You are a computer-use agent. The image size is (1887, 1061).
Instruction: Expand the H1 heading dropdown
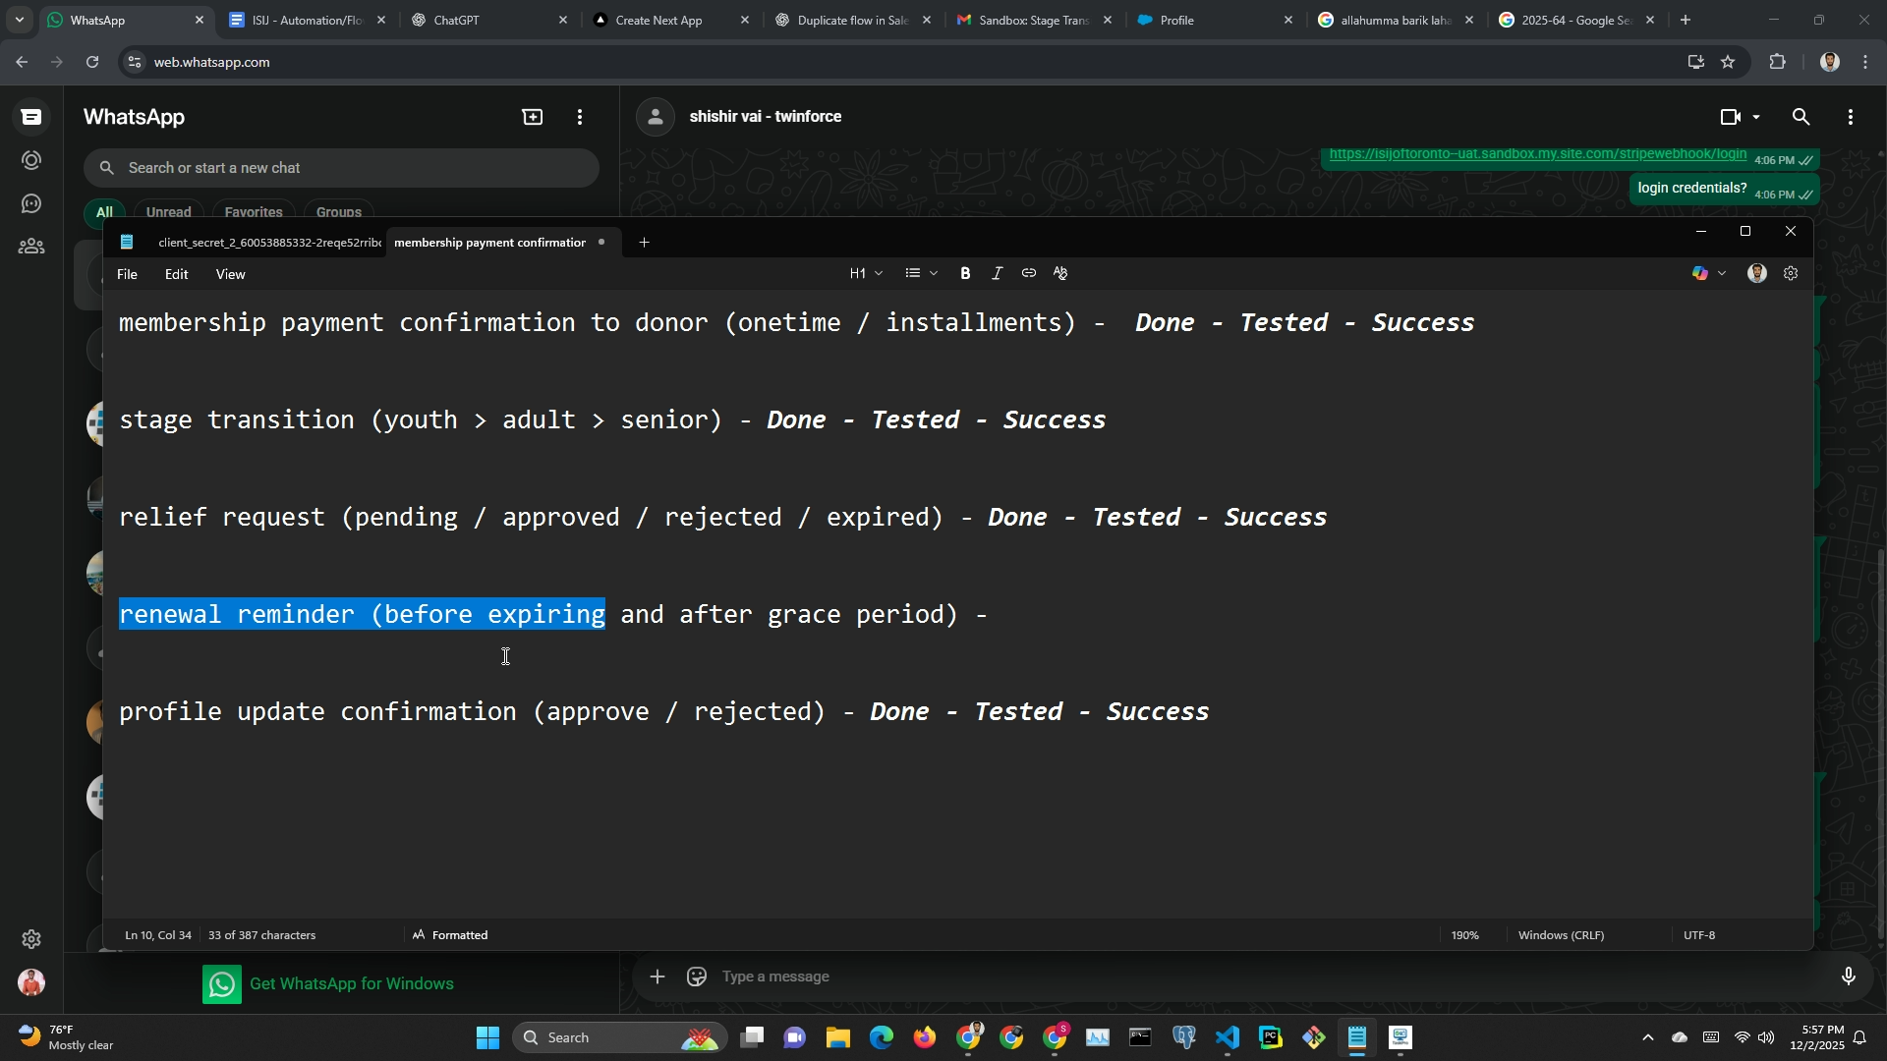coord(866,274)
